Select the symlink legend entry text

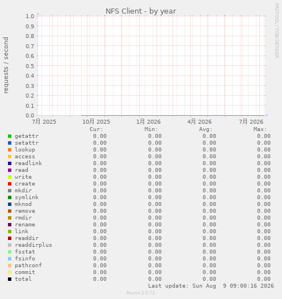27,197
